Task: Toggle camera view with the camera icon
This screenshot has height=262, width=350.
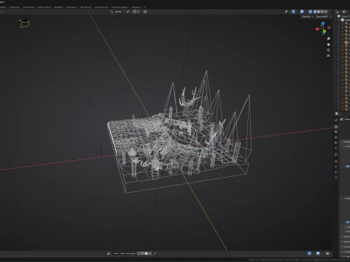Action: (x=329, y=50)
